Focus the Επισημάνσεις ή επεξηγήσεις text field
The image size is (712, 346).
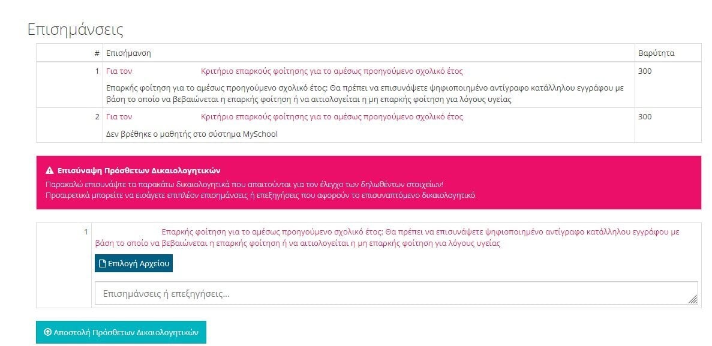tap(396, 293)
